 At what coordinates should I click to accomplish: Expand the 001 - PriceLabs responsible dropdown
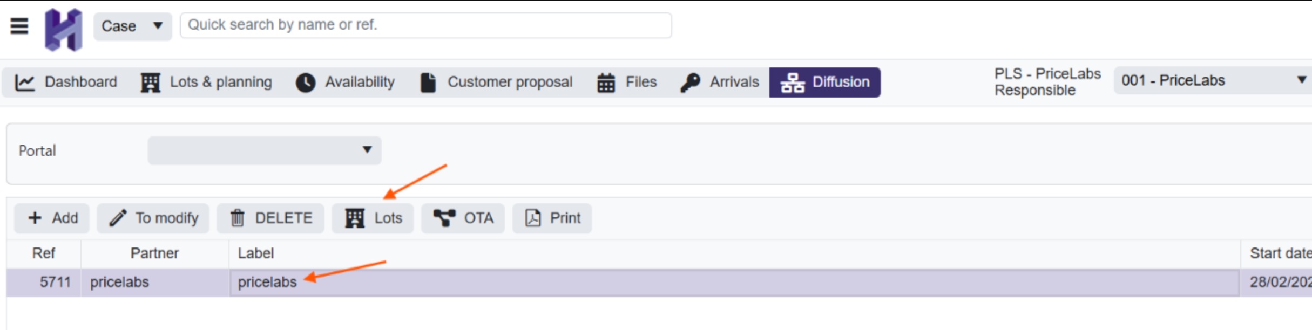pos(1213,81)
